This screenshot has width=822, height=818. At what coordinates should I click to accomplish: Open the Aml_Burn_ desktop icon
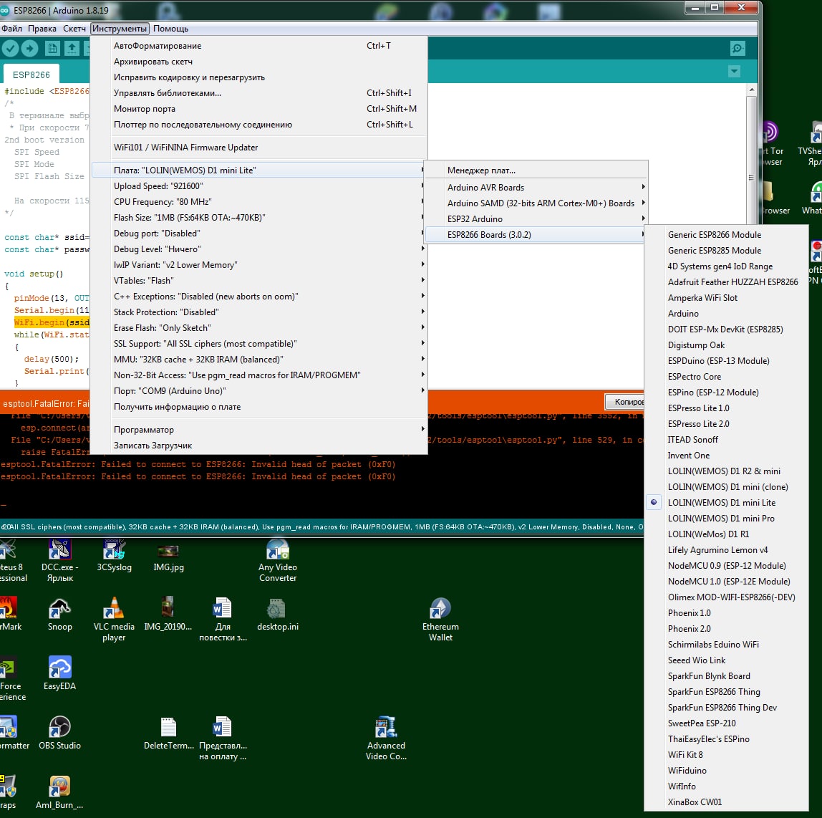click(59, 793)
